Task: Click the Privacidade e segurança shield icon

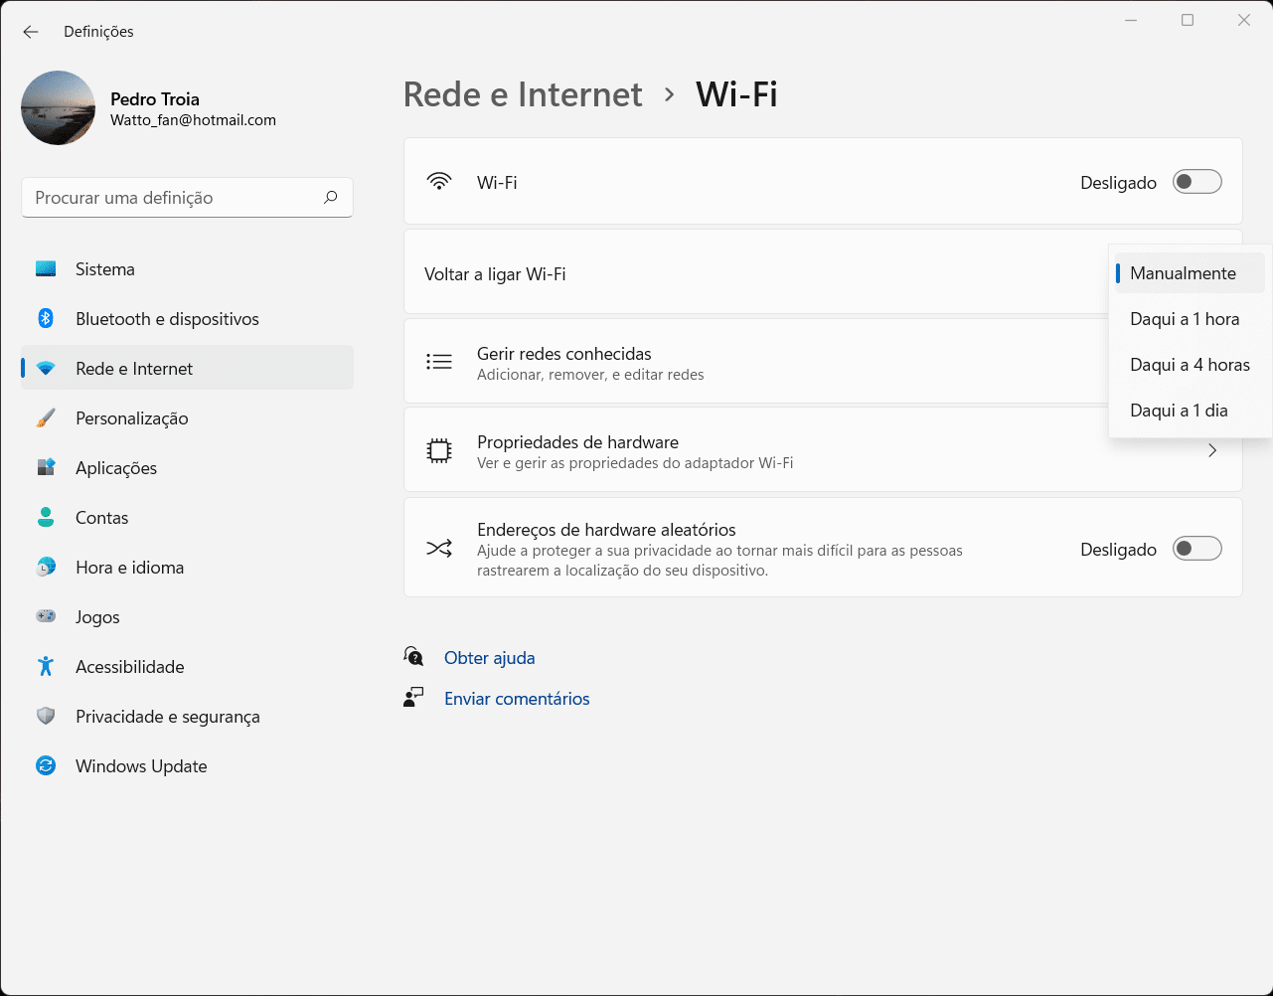Action: coord(46,716)
